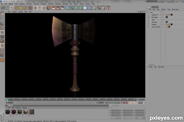Screen dimensions: 184x122
Task: Activate the Rotate tool
Action: pos(25,8)
